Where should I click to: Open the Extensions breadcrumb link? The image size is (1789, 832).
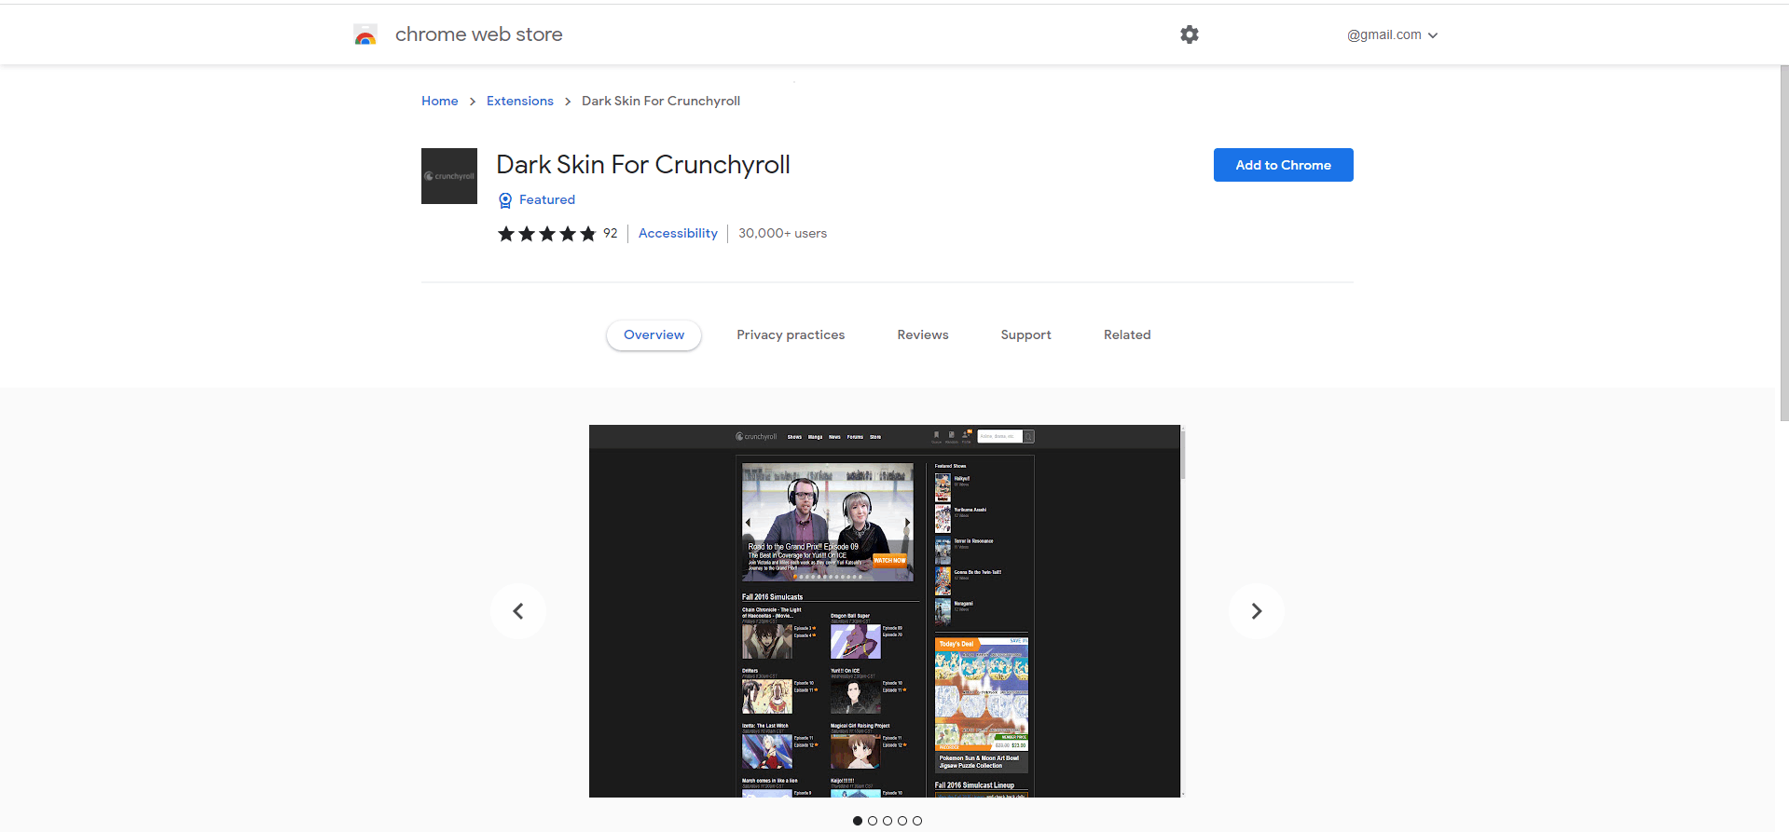tap(520, 101)
